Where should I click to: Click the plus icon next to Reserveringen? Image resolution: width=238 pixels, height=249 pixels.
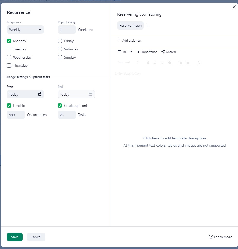pyautogui.click(x=148, y=25)
